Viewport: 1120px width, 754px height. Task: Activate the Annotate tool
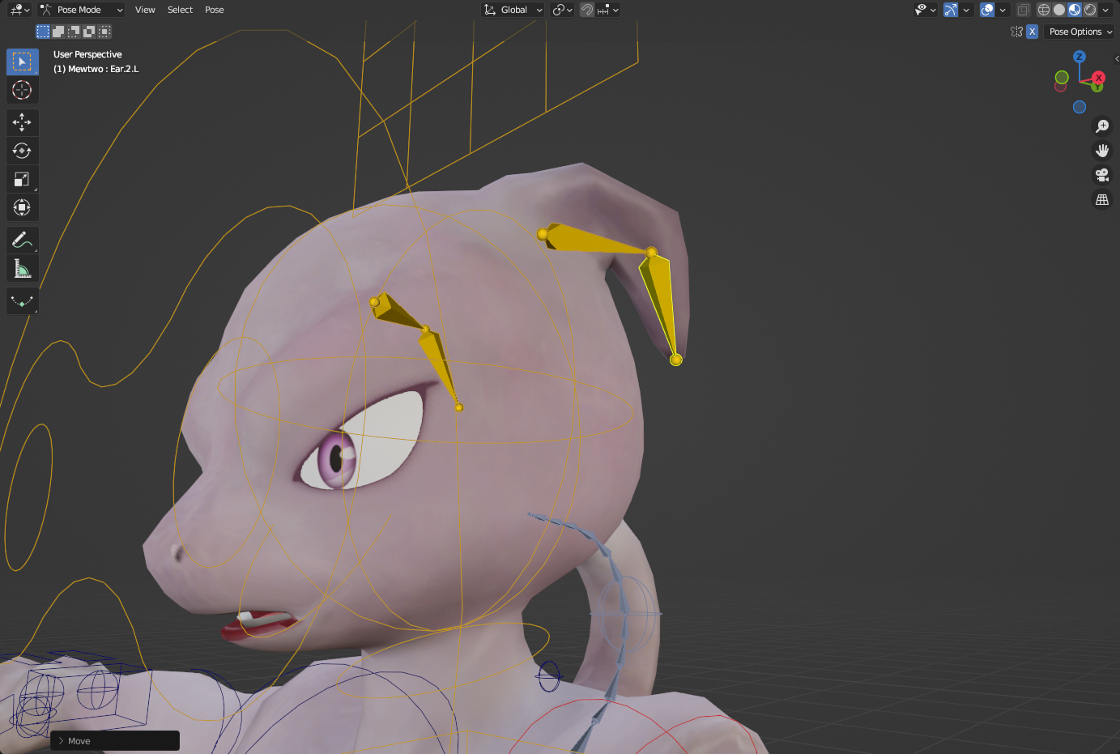(22, 240)
